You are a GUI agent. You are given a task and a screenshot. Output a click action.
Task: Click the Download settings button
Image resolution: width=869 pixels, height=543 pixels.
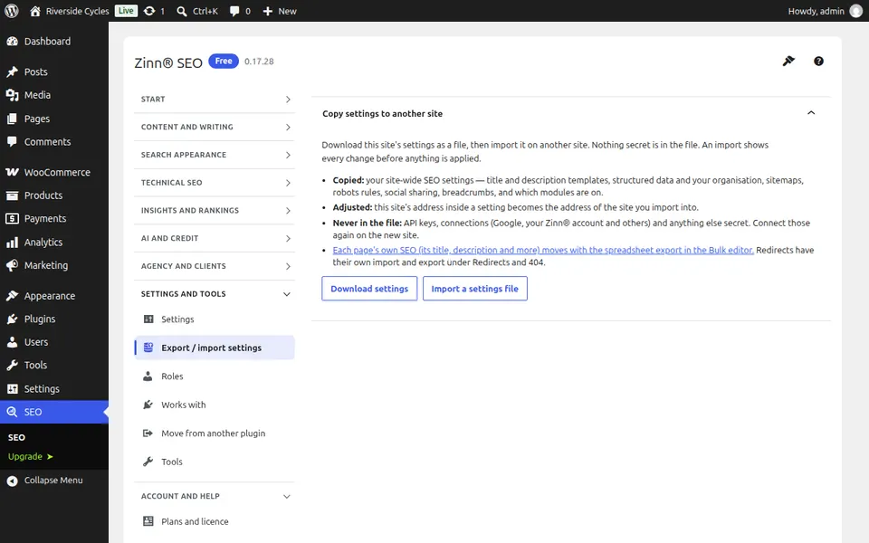tap(369, 289)
